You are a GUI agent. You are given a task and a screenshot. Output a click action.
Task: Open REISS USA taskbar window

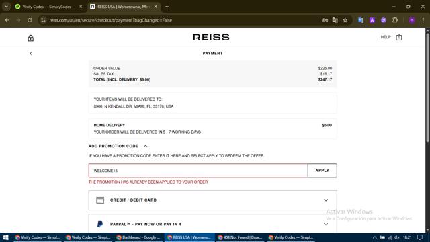click(189, 237)
